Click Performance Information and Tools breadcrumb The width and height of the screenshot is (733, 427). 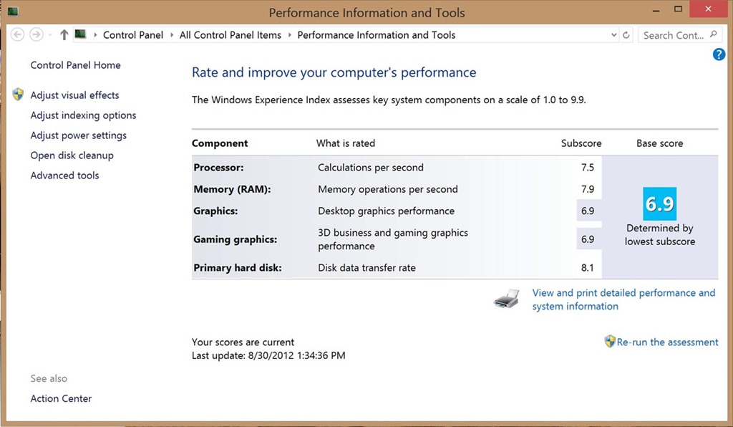click(x=377, y=35)
